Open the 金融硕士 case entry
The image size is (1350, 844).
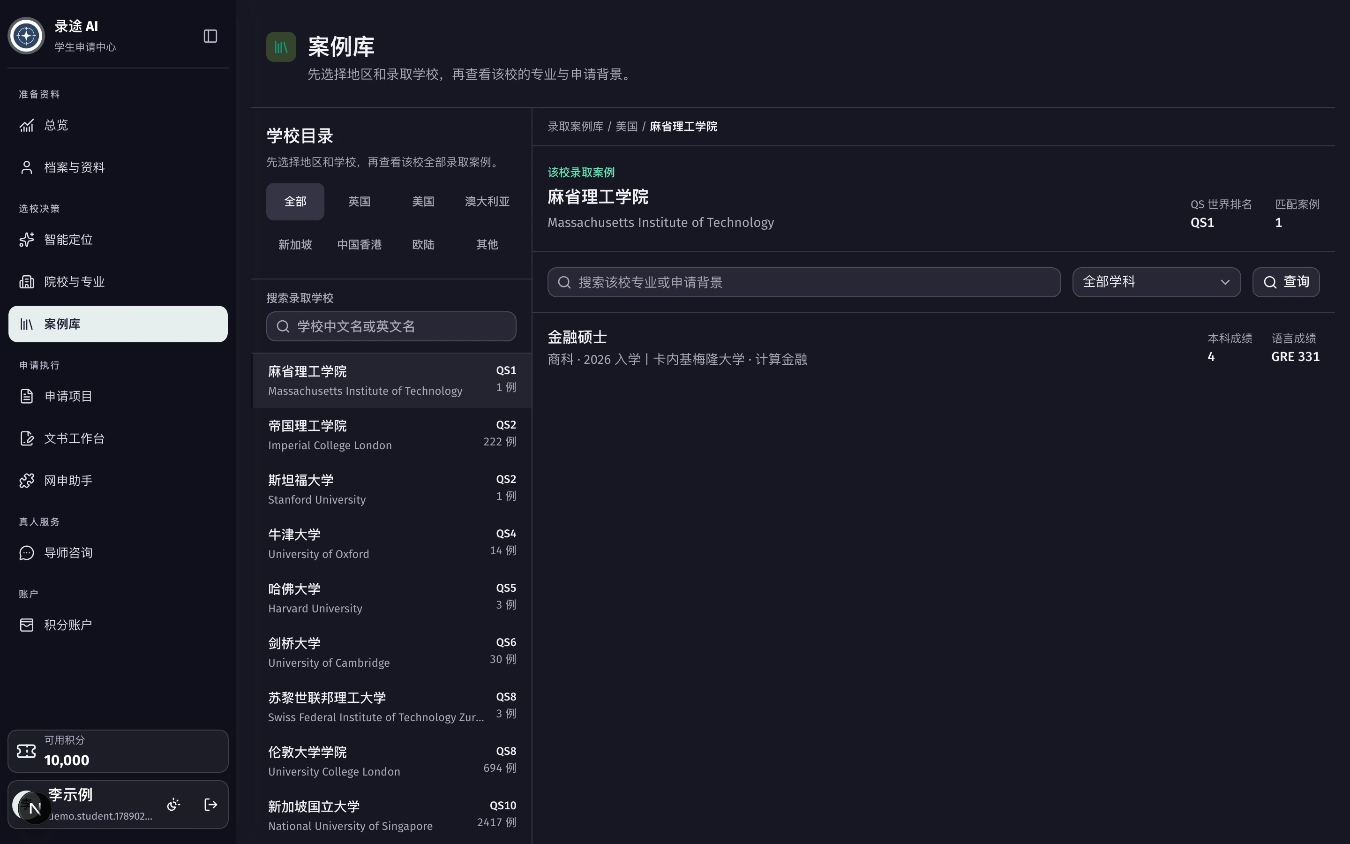(933, 348)
